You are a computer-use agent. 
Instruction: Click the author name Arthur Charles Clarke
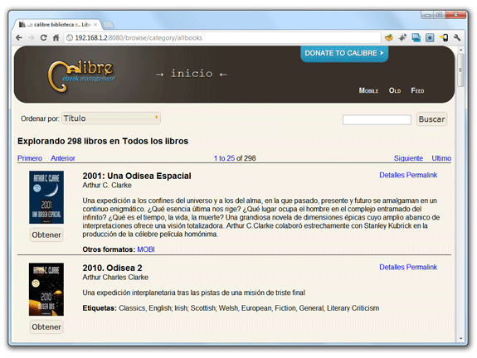pos(115,278)
